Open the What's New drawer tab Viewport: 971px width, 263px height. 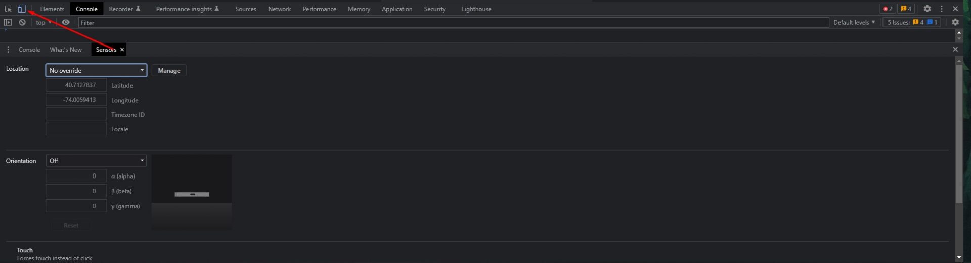point(66,50)
